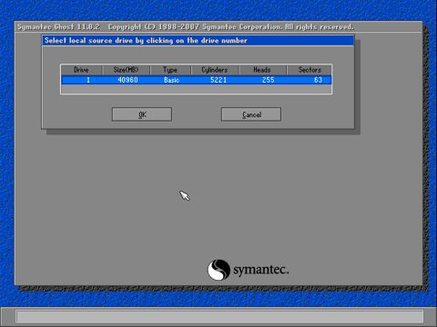
Task: Click the Size(MB) column header
Action: (x=126, y=70)
